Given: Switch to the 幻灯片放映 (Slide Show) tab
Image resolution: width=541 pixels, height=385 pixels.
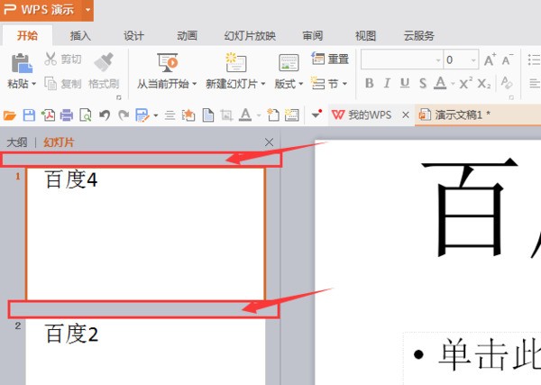Looking at the screenshot, I should tap(250, 35).
